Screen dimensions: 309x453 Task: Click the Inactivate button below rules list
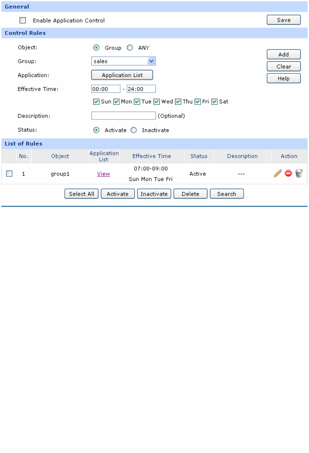(x=154, y=194)
